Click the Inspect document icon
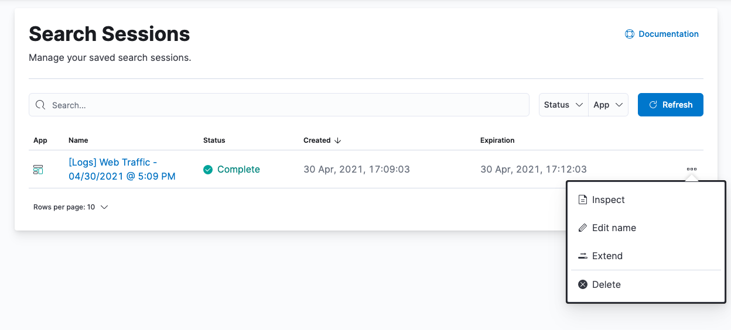The image size is (731, 330). (583, 200)
